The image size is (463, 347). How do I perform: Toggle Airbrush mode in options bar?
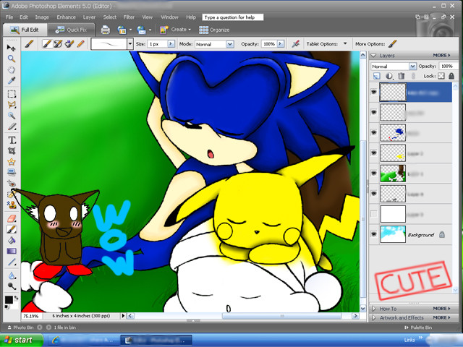[x=295, y=44]
